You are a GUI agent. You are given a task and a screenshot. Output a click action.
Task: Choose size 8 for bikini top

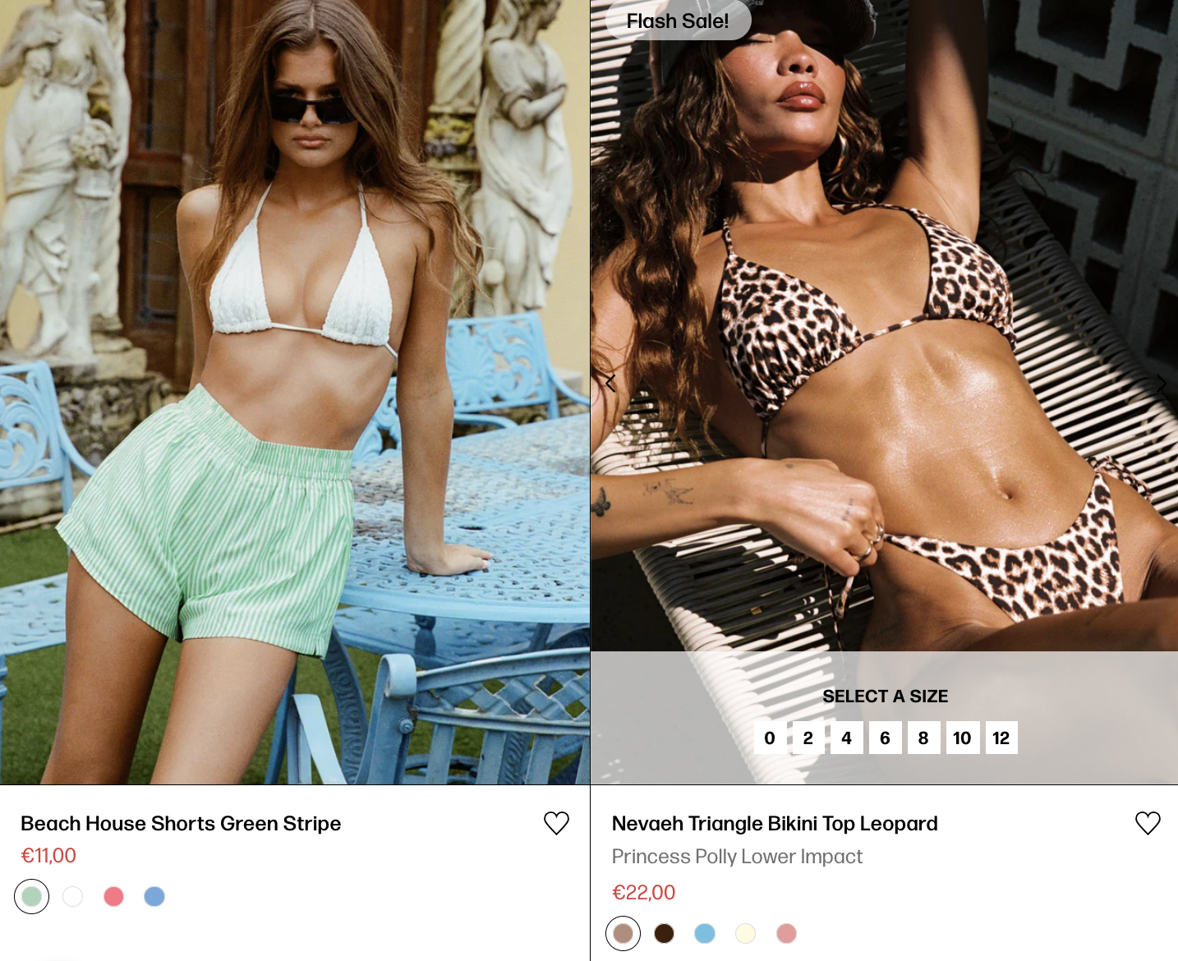(x=923, y=738)
